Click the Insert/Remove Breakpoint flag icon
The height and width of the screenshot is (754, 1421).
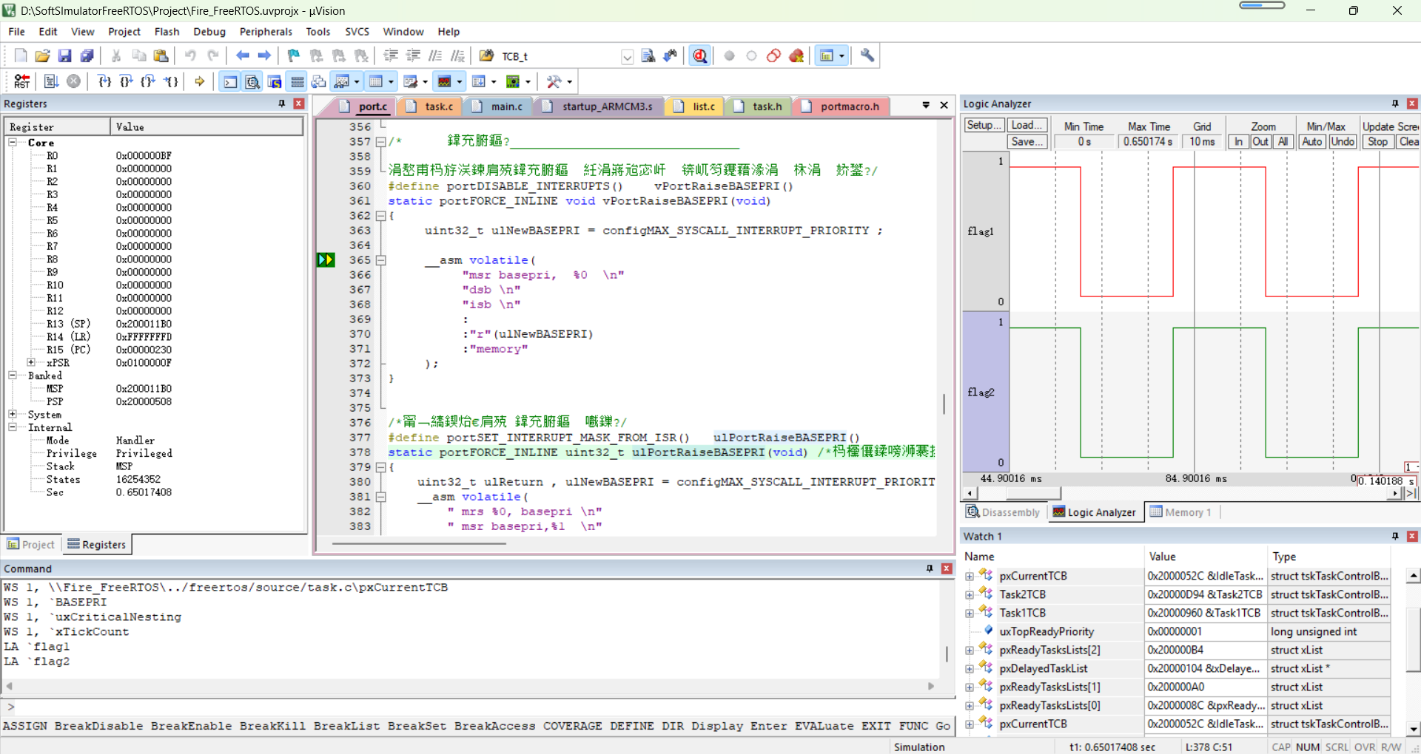pyautogui.click(x=292, y=55)
